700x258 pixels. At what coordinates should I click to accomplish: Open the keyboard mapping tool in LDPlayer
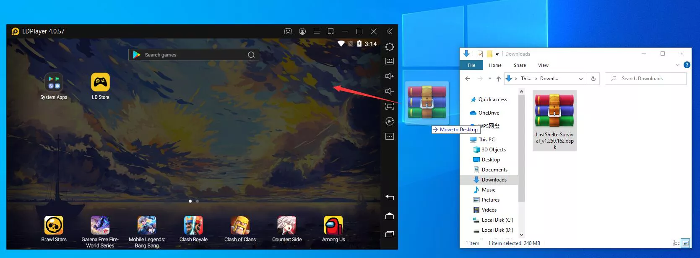390,61
